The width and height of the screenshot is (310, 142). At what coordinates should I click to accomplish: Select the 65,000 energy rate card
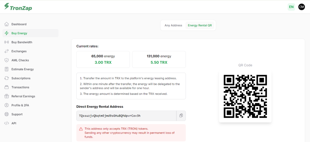click(103, 59)
